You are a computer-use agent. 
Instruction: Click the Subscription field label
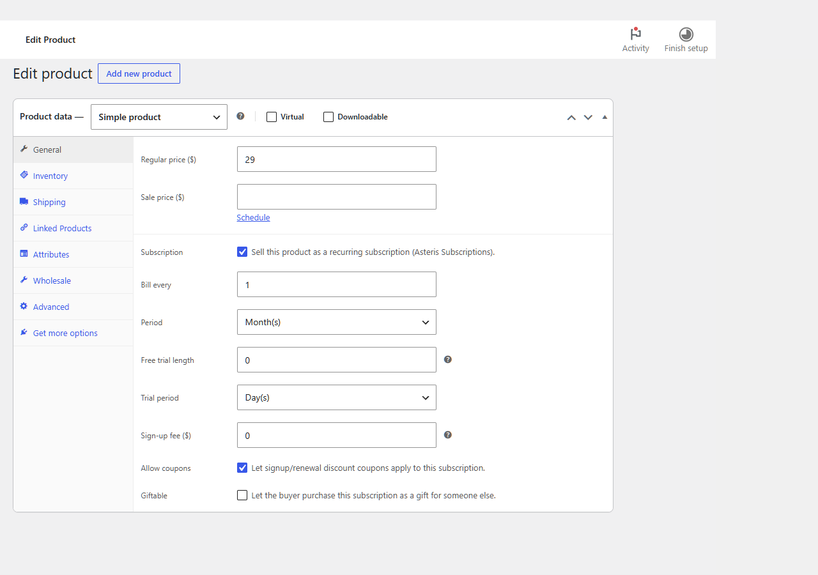pos(162,252)
